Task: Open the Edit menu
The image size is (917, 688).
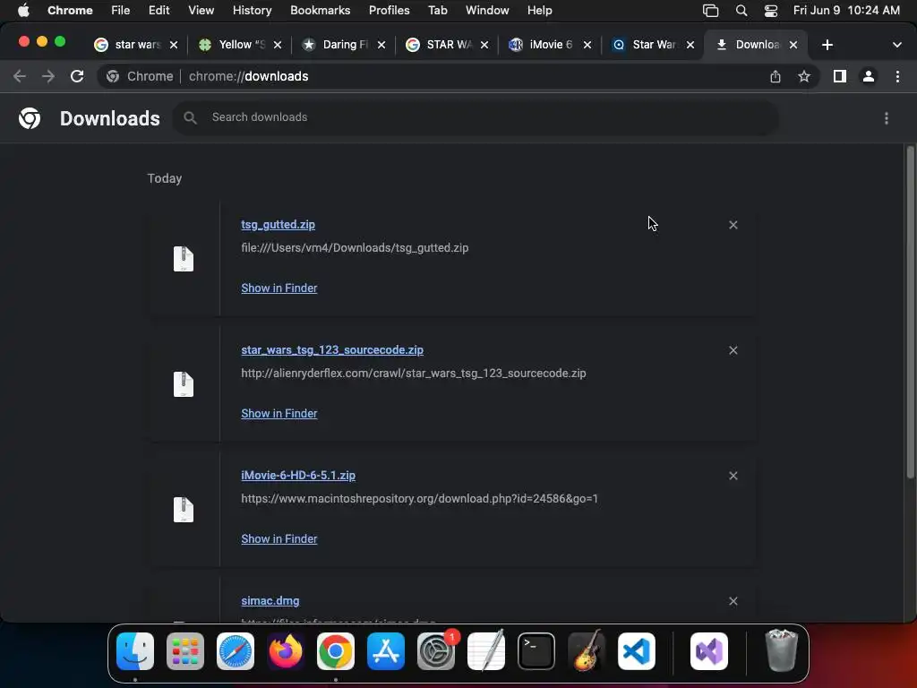Action: tap(159, 10)
